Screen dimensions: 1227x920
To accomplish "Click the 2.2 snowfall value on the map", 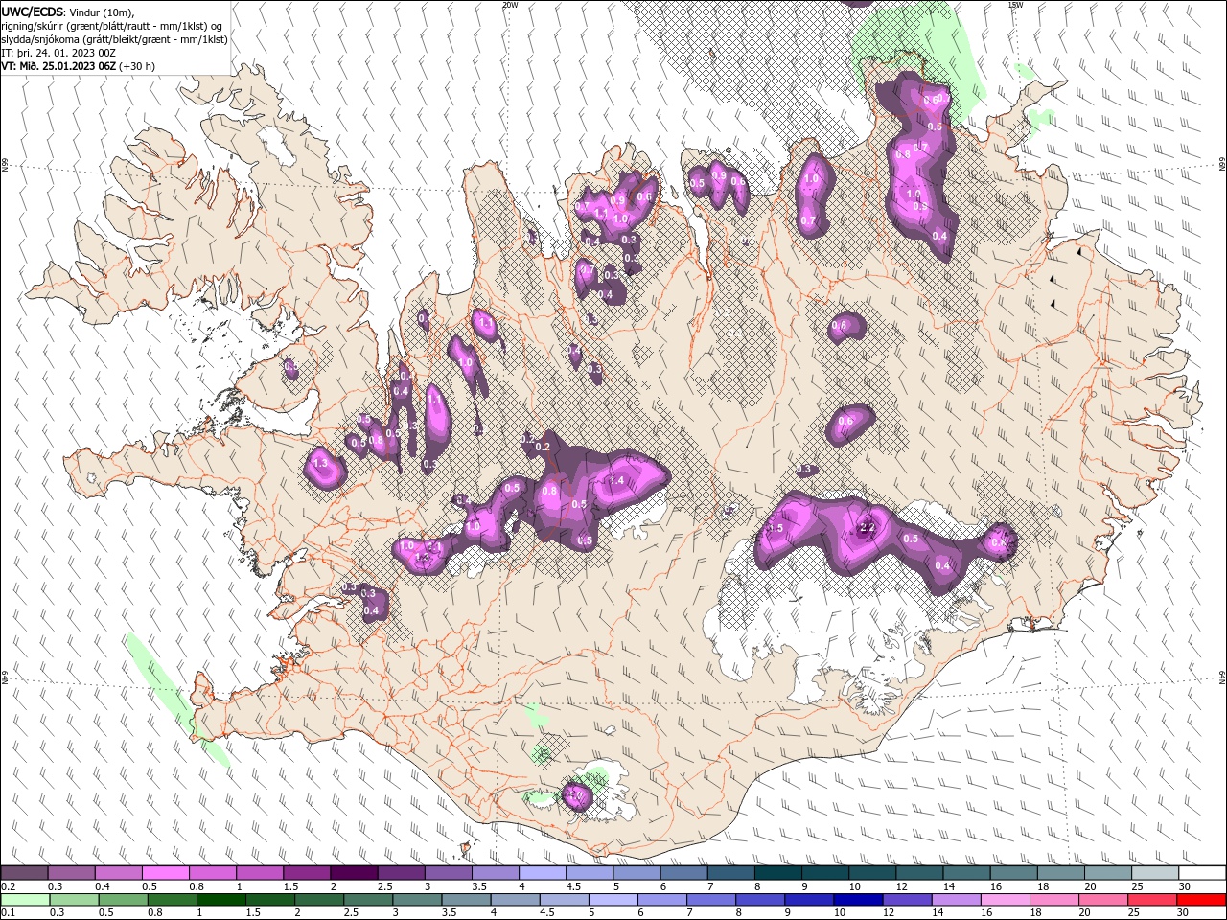I will (868, 527).
